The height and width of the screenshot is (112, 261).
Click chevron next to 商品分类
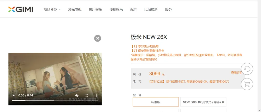coord(60,9)
